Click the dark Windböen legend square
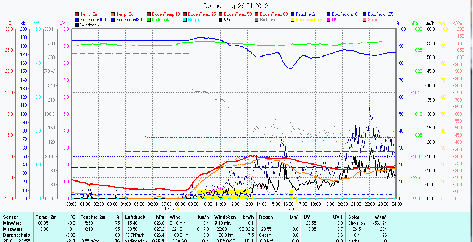473x242 pixels. (x=77, y=25)
